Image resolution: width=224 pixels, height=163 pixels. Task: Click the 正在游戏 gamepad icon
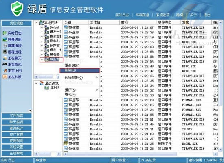point(5,64)
